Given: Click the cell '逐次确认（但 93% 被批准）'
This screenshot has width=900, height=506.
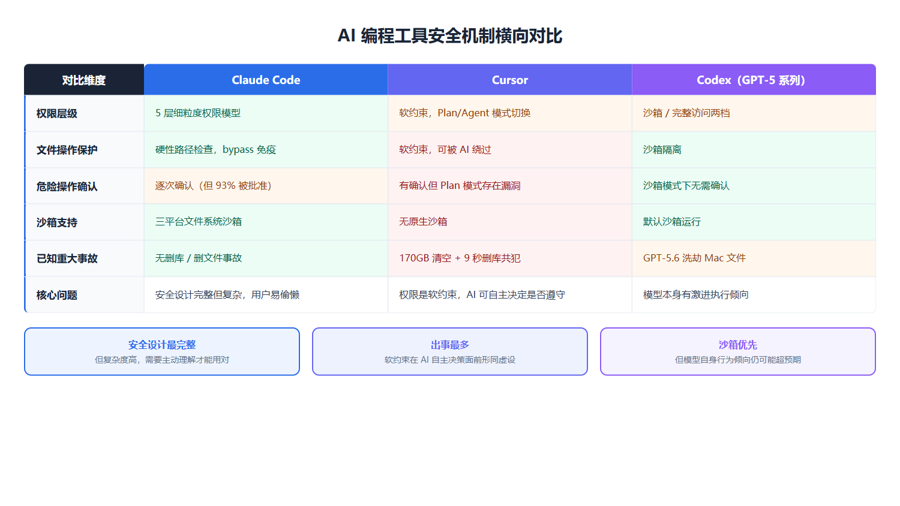Looking at the screenshot, I should (x=266, y=186).
